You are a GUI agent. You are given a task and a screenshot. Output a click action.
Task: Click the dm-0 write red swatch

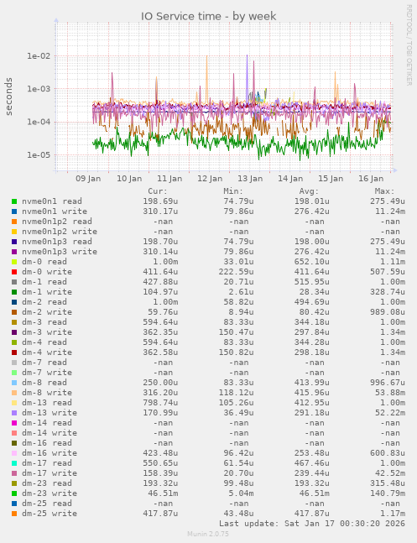click(x=14, y=272)
